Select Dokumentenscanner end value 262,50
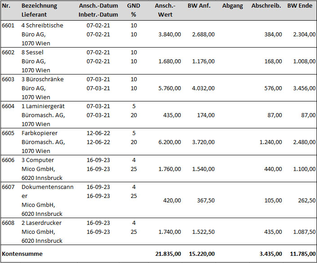The height and width of the screenshot is (263, 317). click(307, 200)
